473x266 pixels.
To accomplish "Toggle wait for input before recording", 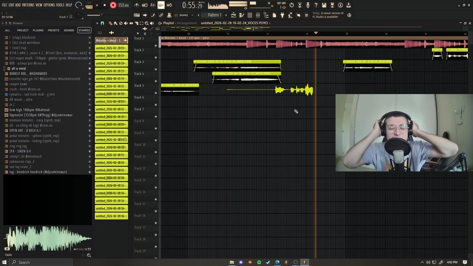I will click(x=145, y=5).
